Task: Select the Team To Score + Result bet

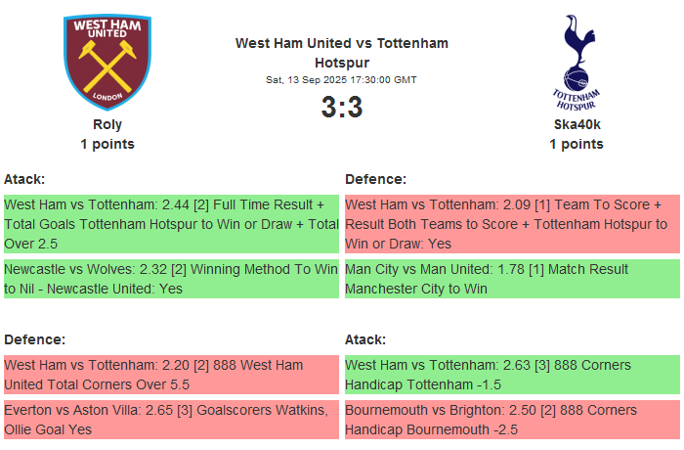Action: [512, 224]
